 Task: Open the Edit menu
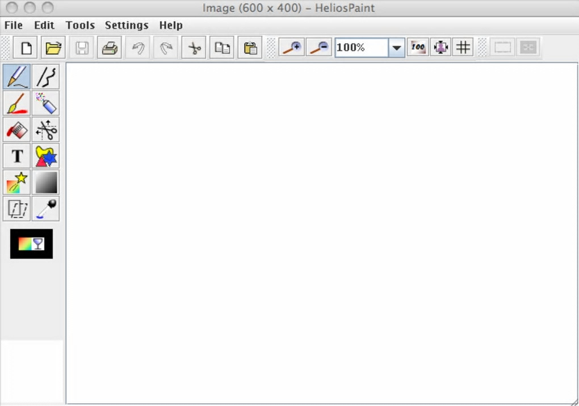point(44,25)
